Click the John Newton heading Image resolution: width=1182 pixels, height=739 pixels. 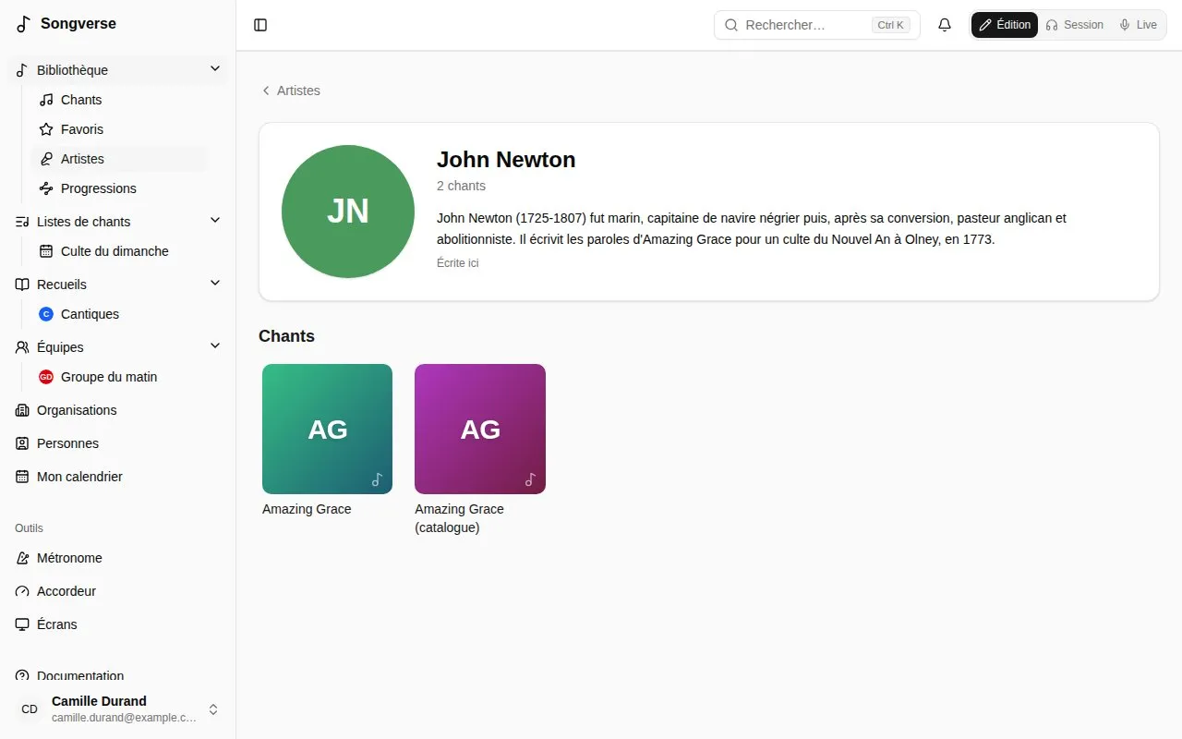(506, 160)
